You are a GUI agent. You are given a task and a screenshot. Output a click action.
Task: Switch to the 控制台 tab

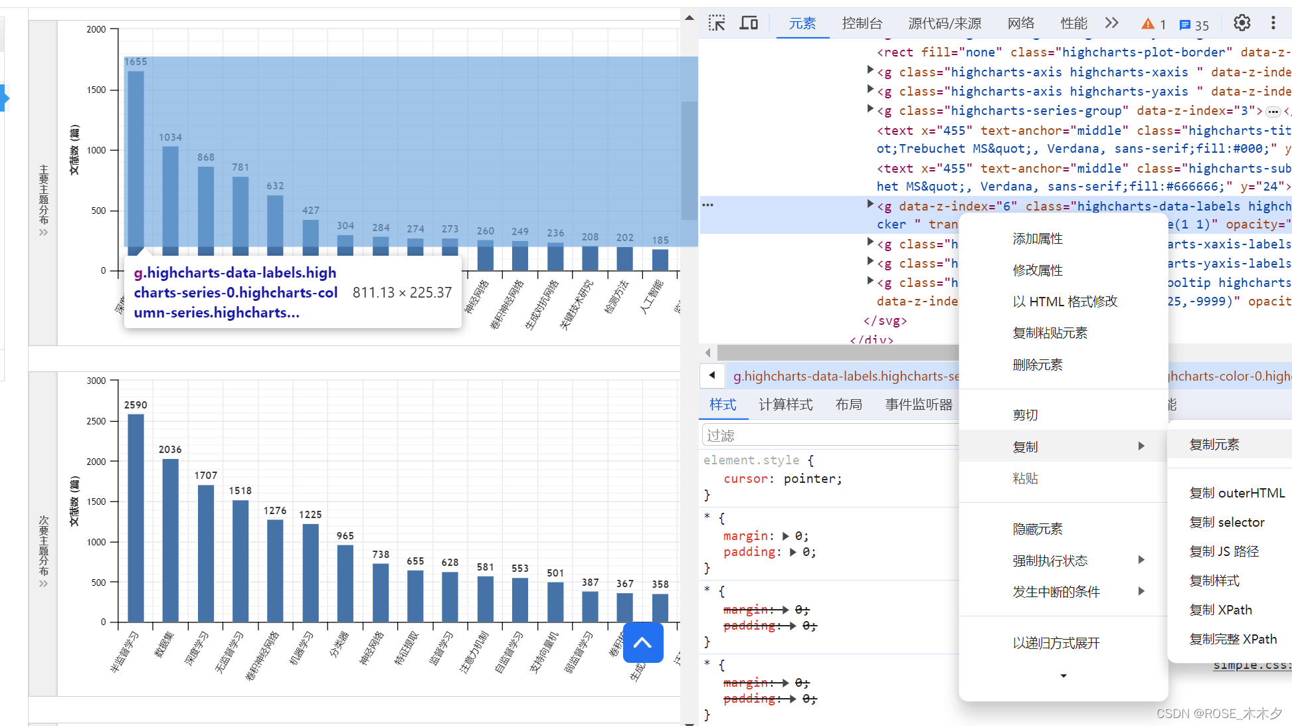coord(862,23)
